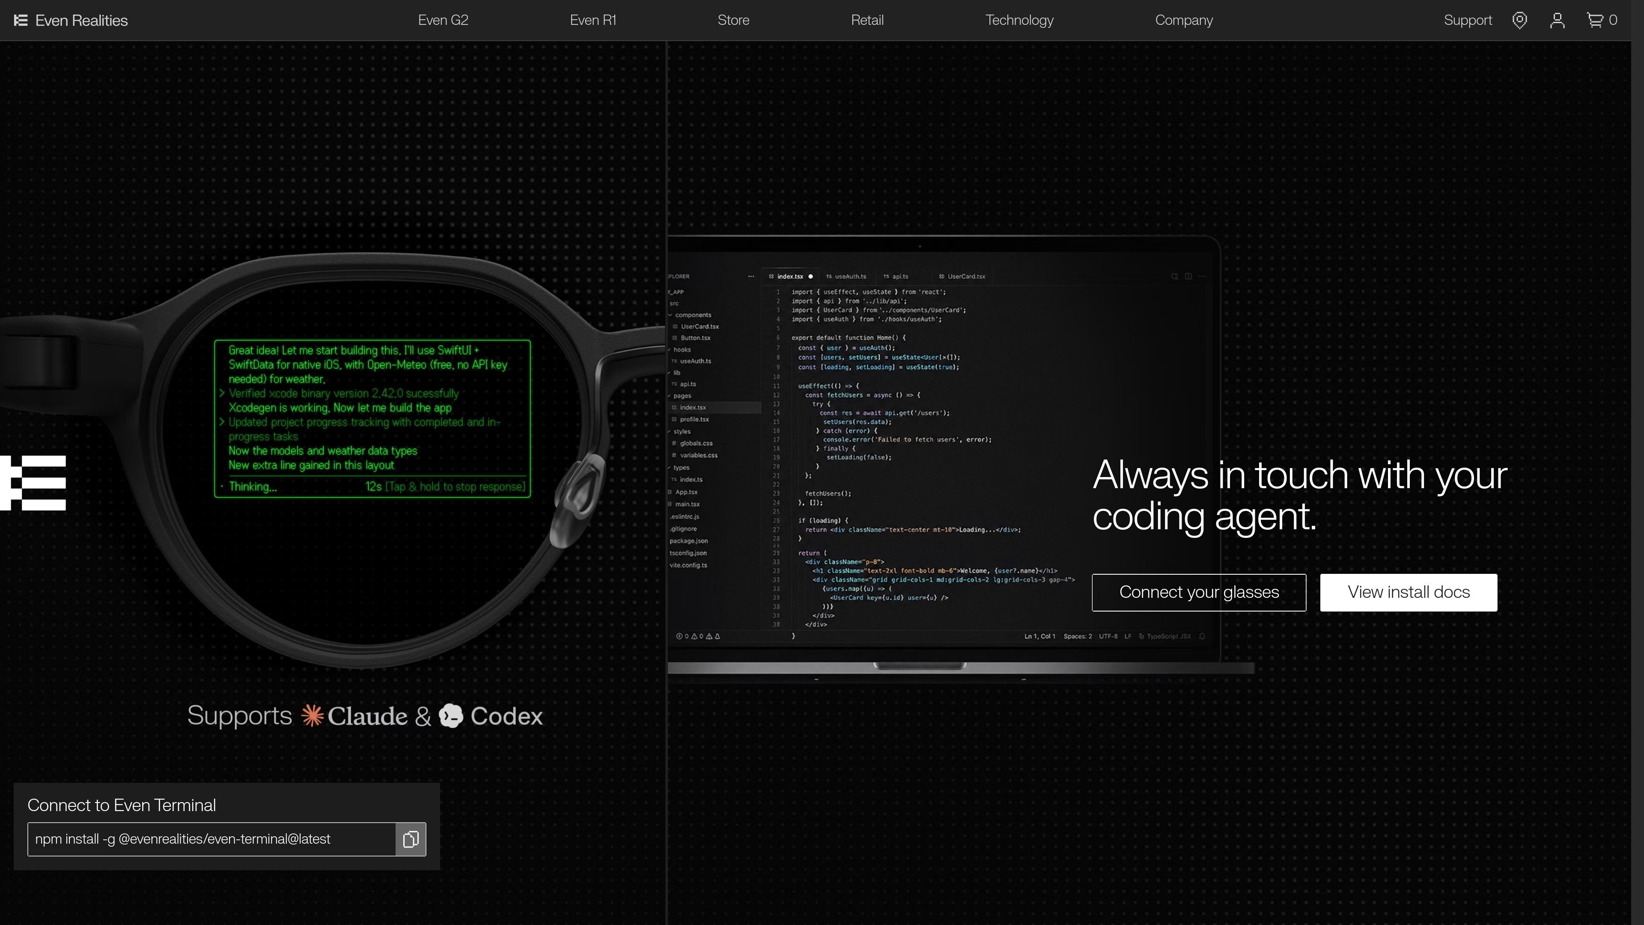Visit the Support link

(x=1468, y=21)
